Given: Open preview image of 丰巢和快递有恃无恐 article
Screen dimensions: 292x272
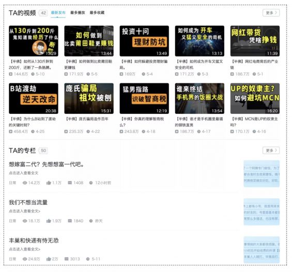Looking at the screenshot, I should [x=262, y=250].
